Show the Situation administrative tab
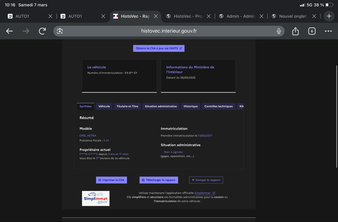 [x=161, y=106]
